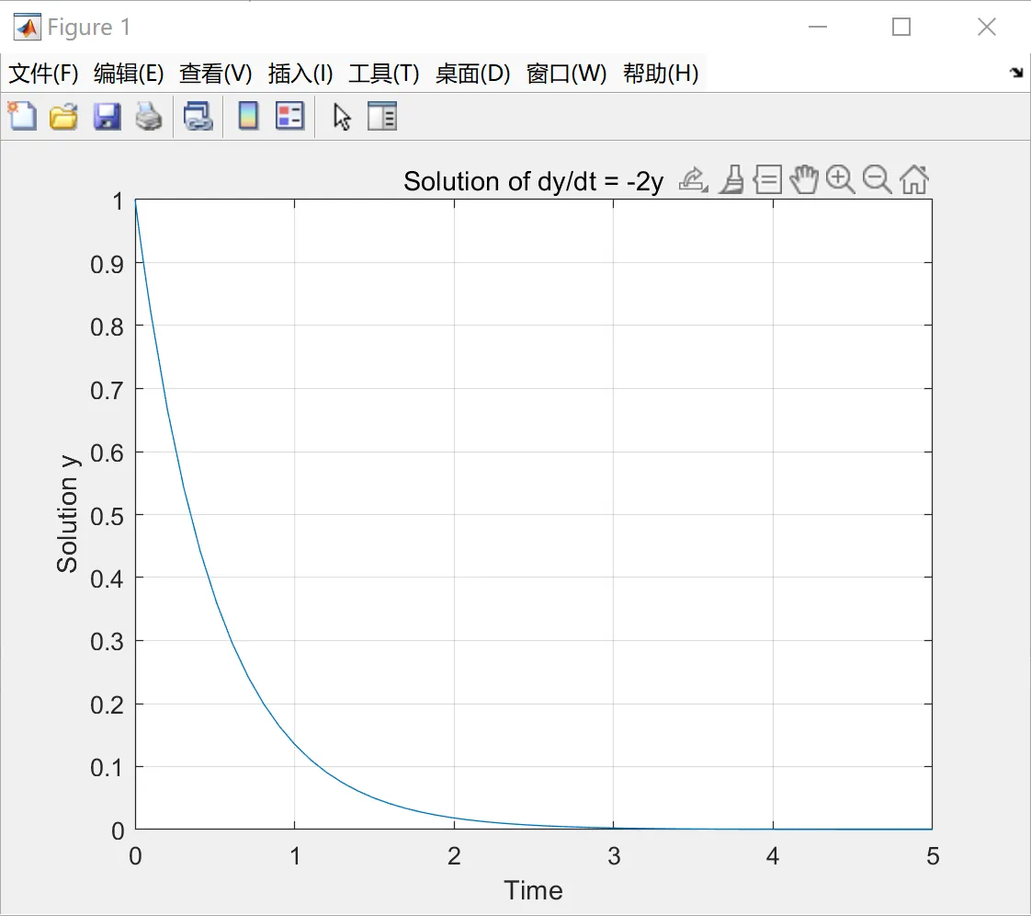Open the 编辑(E) menu

[x=129, y=73]
